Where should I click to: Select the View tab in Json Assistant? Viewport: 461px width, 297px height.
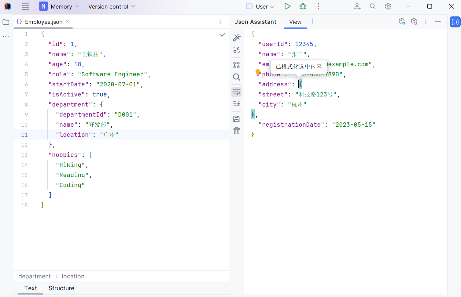[295, 22]
